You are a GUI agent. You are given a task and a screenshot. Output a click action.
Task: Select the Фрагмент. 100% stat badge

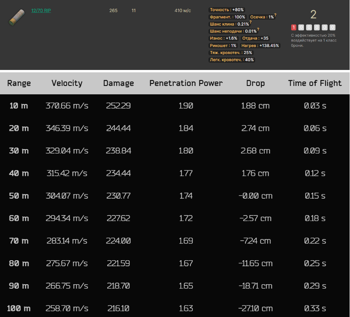[x=227, y=17]
